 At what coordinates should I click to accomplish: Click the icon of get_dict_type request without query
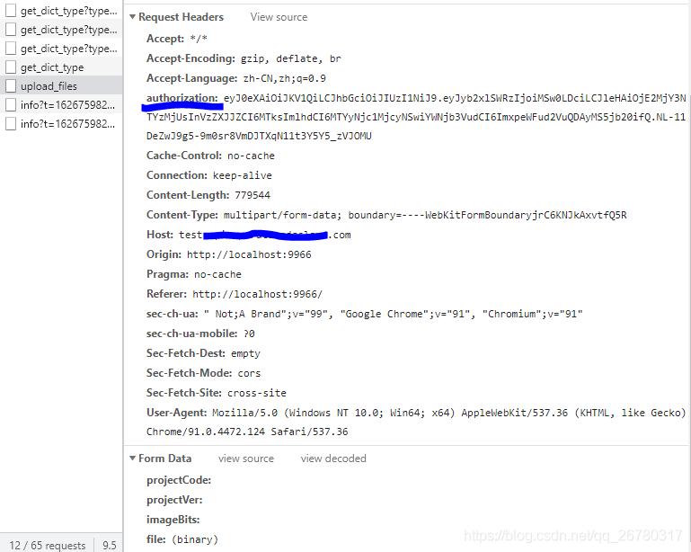point(11,67)
